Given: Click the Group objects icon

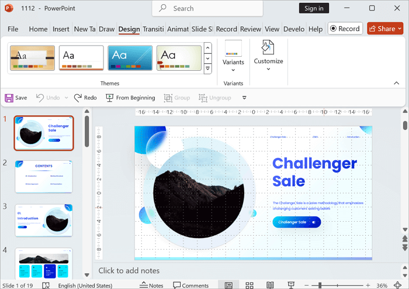Looking at the screenshot, I should 168,98.
